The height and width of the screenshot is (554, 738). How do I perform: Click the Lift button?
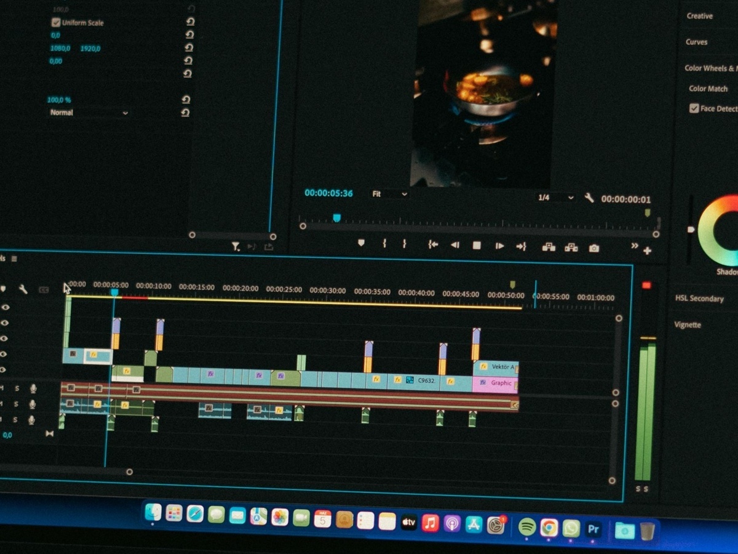point(549,247)
